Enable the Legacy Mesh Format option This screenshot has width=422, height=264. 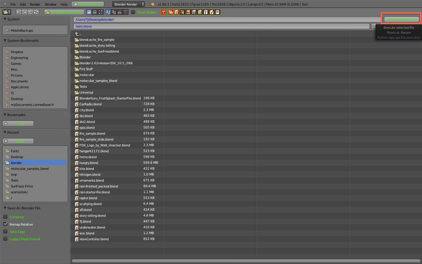point(5,239)
